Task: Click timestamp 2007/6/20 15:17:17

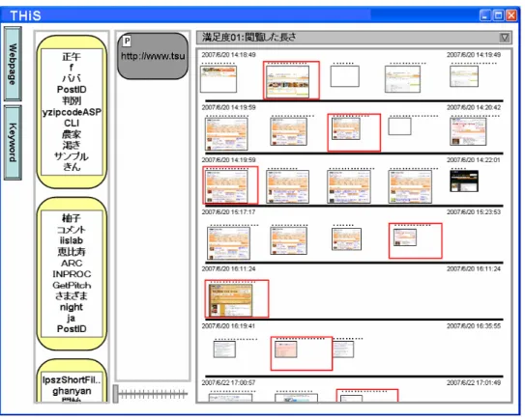Action: tap(229, 212)
